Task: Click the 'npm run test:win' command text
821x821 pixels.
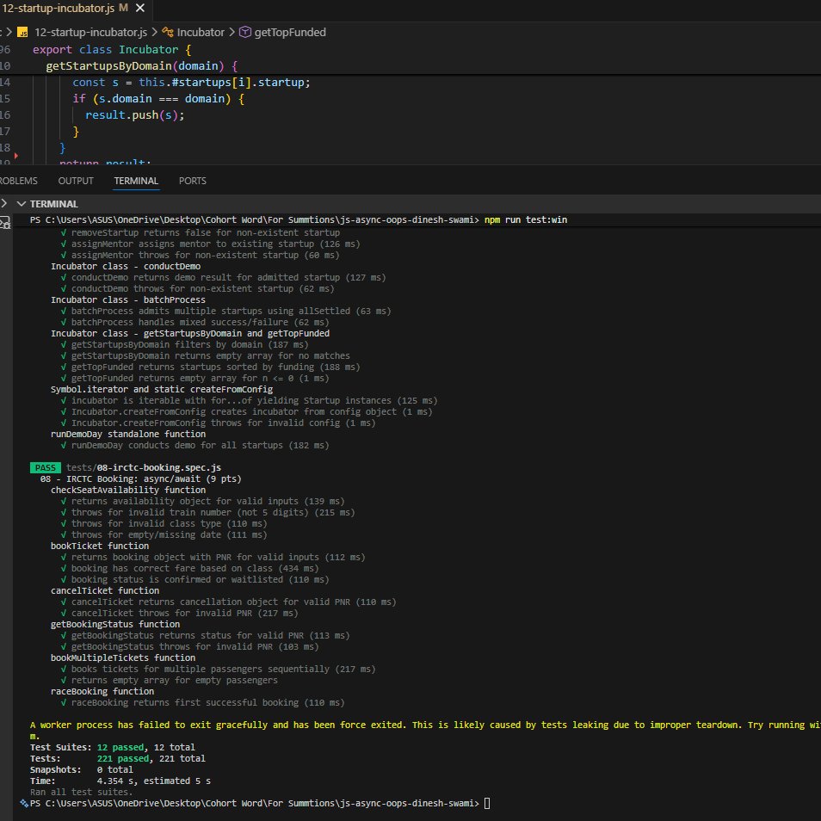Action: click(526, 220)
